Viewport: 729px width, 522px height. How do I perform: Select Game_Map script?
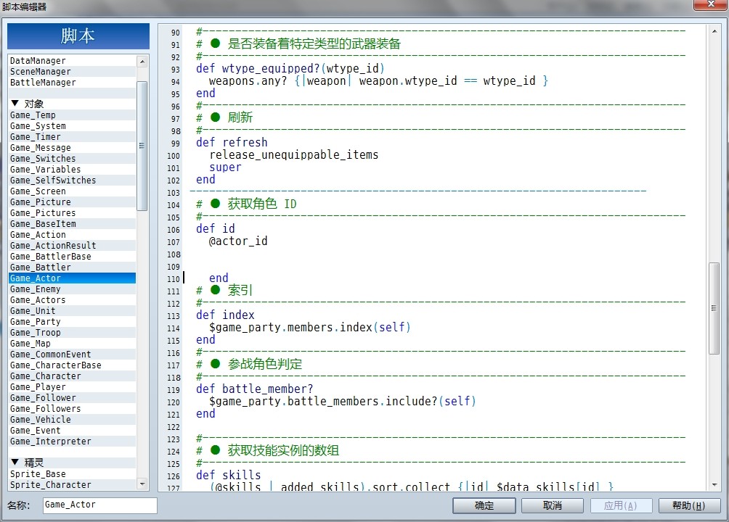[x=72, y=344]
